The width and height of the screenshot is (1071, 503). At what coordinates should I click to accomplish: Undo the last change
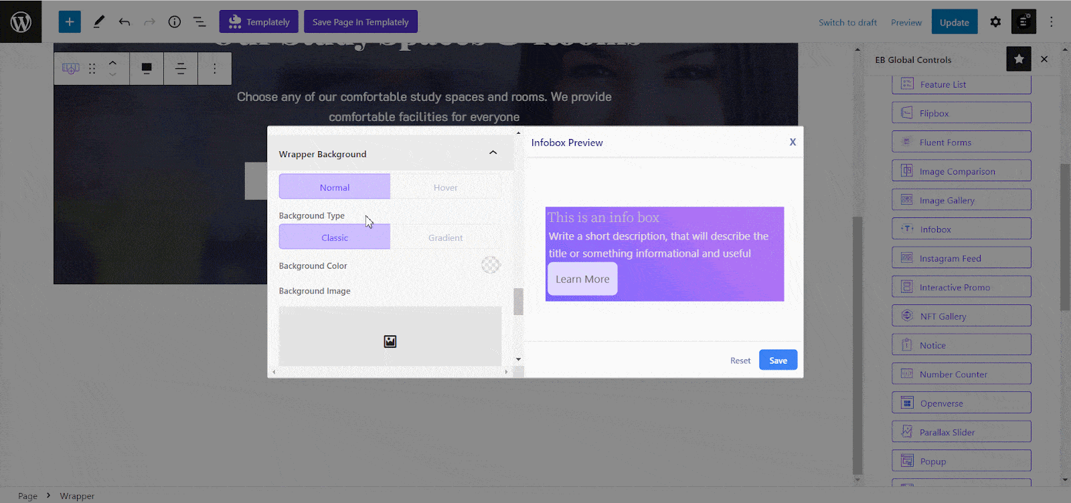point(125,21)
